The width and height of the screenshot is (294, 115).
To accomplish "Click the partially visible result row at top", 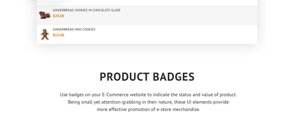I will pyautogui.click(x=147, y=2).
